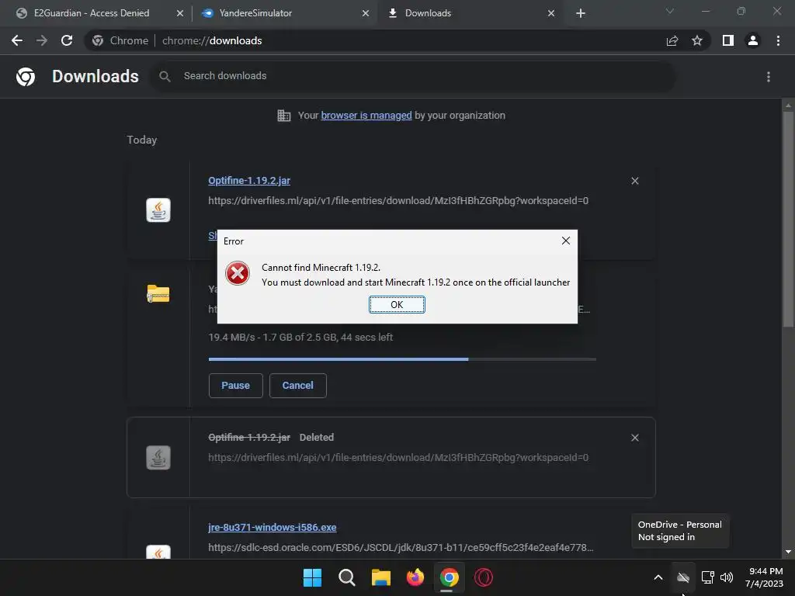Go back to previous page
Image resolution: width=795 pixels, height=596 pixels.
[17, 40]
